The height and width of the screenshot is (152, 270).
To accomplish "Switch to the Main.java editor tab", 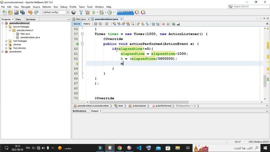I will pyautogui.click(x=81, y=19).
